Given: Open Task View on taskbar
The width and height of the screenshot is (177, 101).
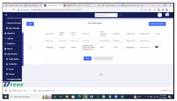Looking at the screenshot, I should (61, 97).
